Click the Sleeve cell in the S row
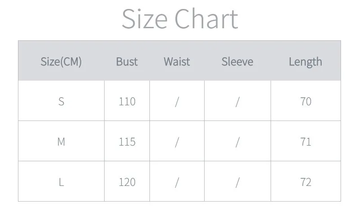 (237, 101)
